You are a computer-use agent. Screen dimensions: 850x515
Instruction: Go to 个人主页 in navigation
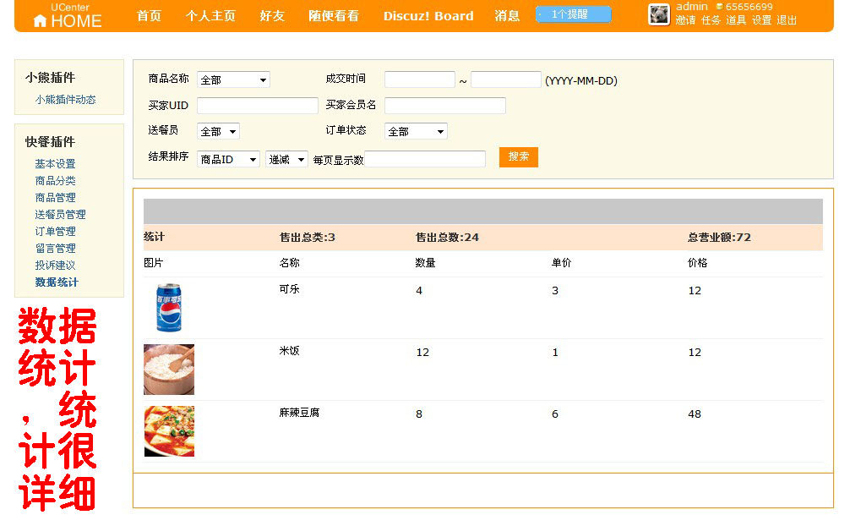[210, 16]
